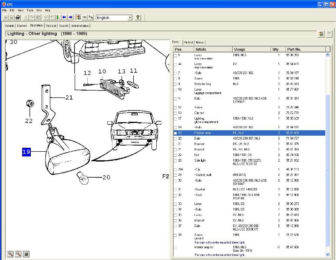Fit illustration to window icon

tap(26, 253)
